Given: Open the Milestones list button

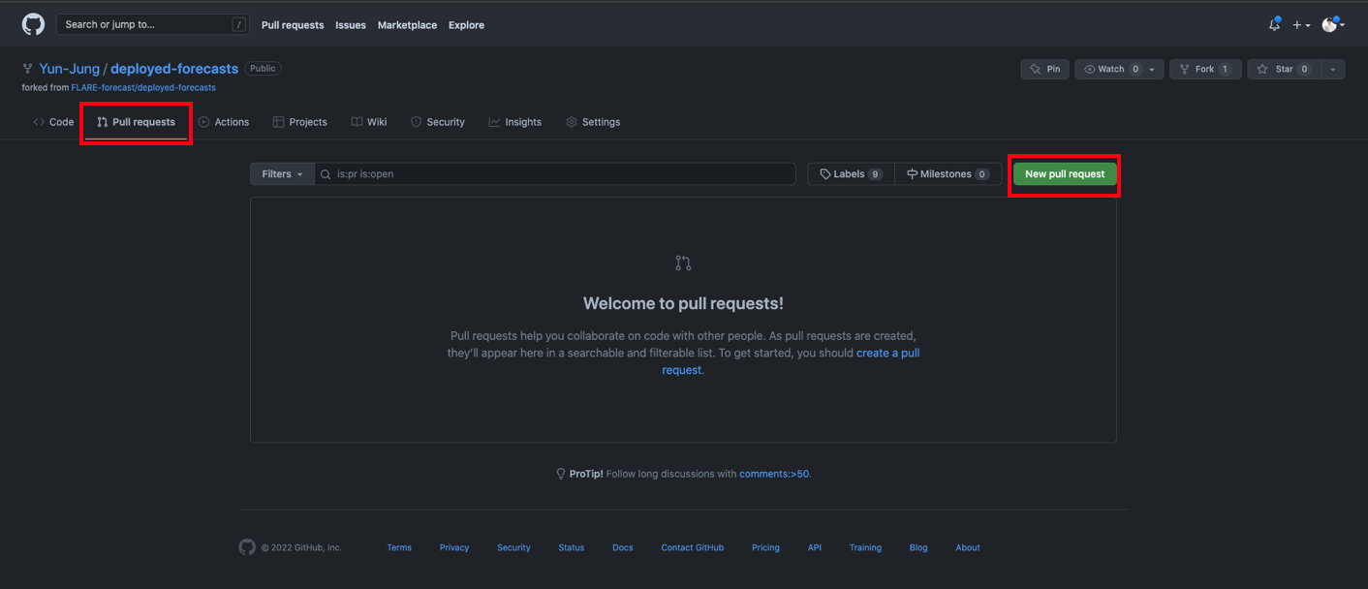Looking at the screenshot, I should (x=948, y=174).
